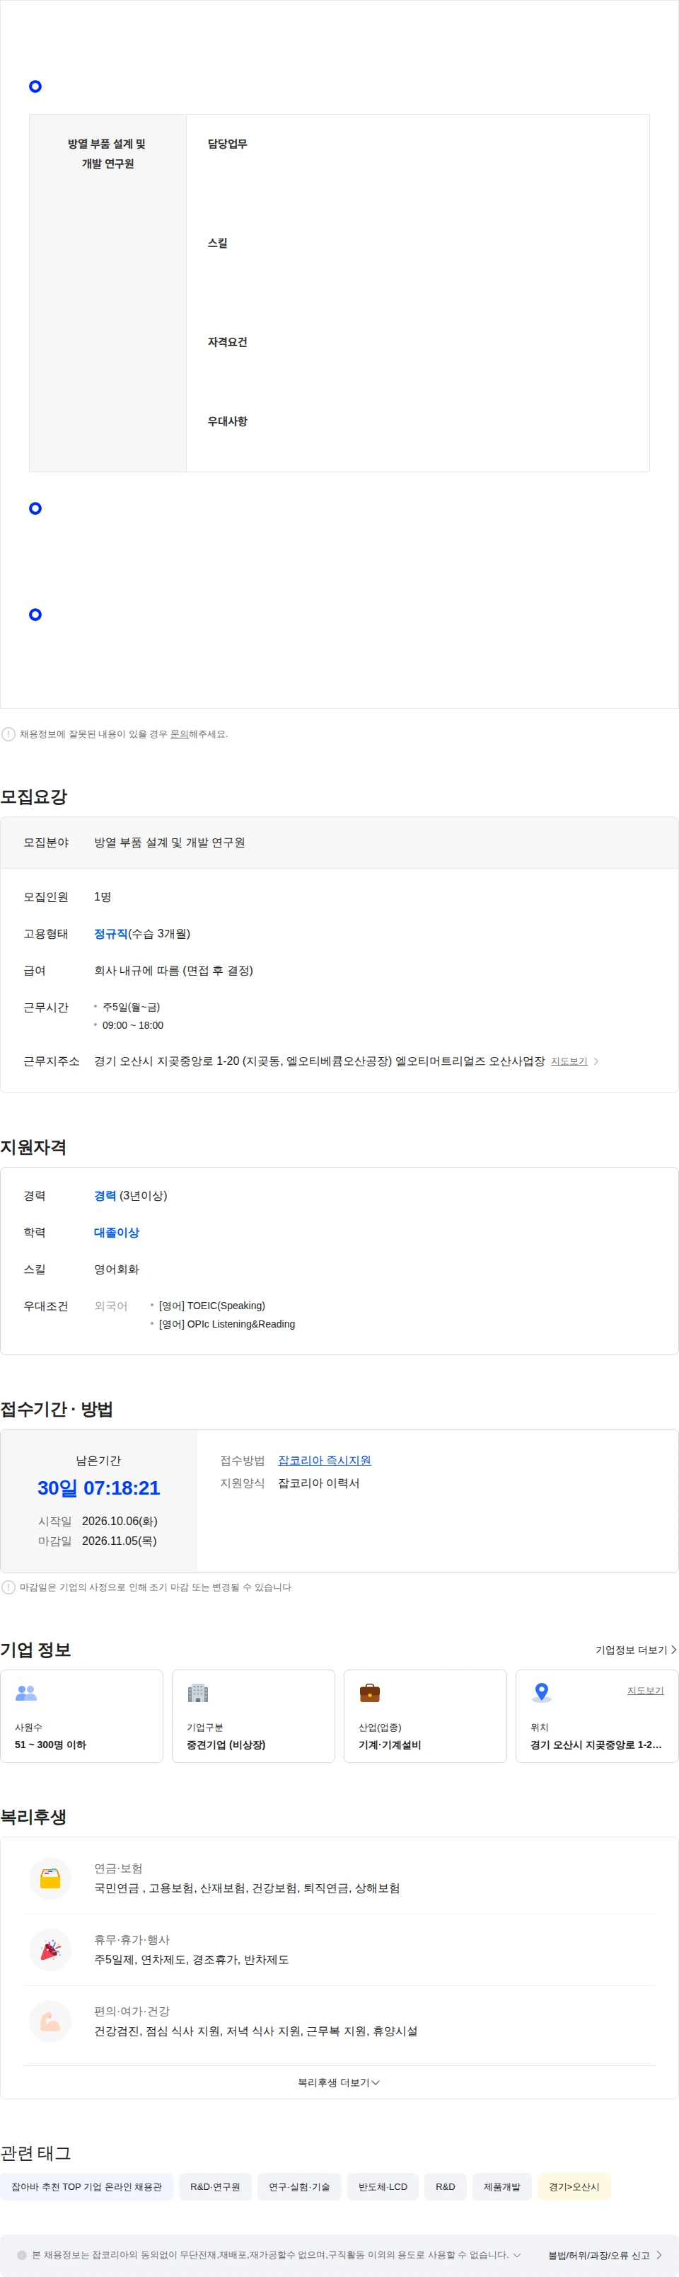Viewport: 679px width, 2277px height.
Task: Select the 경기>오산시 location tag
Action: pos(574,2186)
